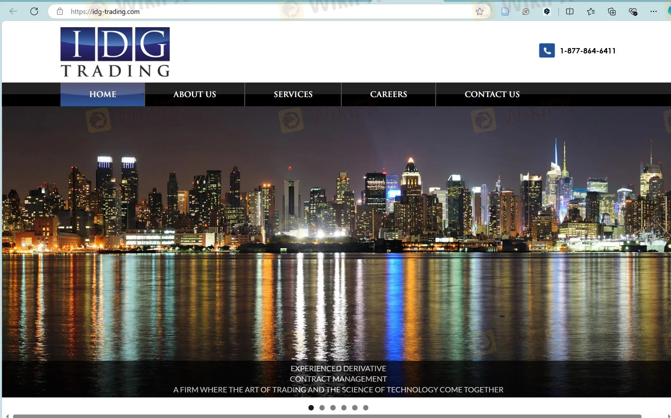The image size is (671, 418).
Task: Click the IDG Trading logo
Action: click(x=115, y=52)
